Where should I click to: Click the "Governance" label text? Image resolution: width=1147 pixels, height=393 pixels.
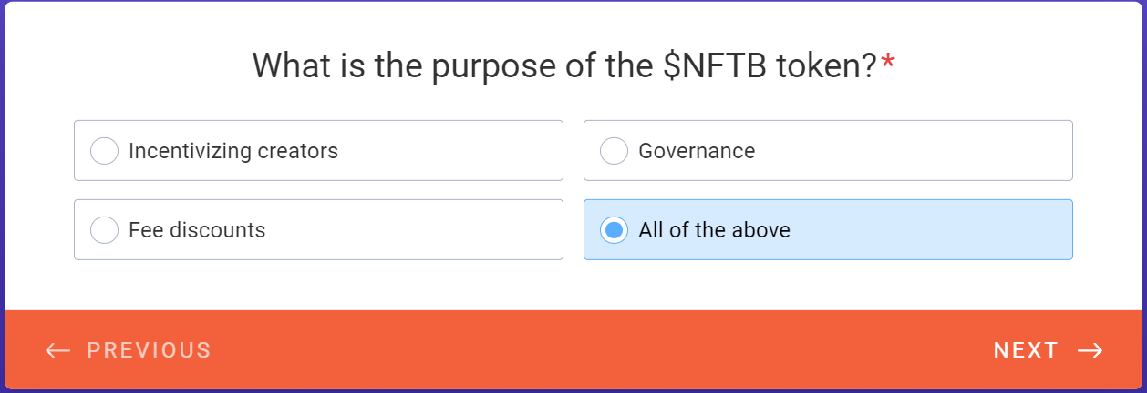[697, 151]
